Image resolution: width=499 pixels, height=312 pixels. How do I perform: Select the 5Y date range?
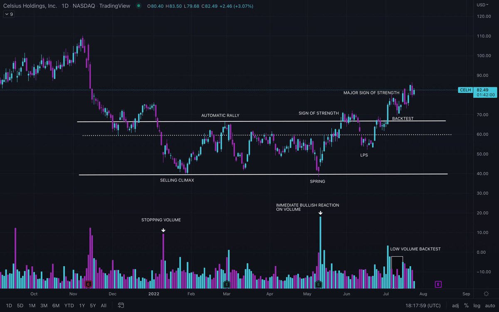[x=93, y=306]
